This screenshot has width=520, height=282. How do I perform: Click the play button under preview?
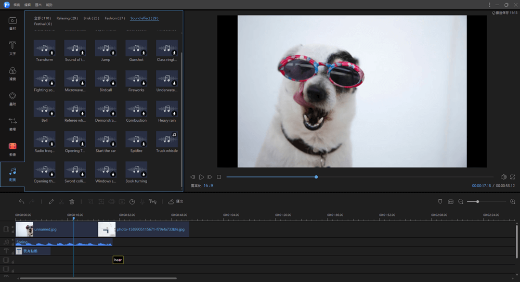(201, 177)
